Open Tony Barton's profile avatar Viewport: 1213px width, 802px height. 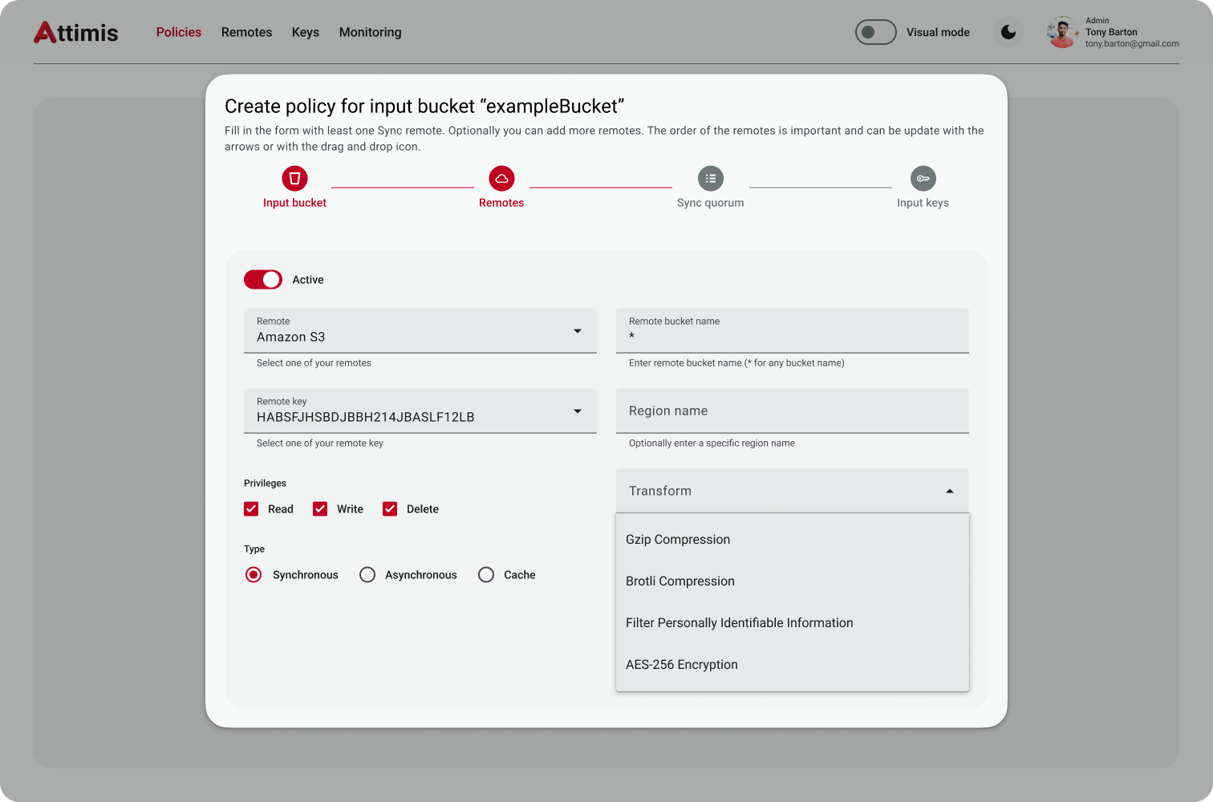(x=1062, y=33)
